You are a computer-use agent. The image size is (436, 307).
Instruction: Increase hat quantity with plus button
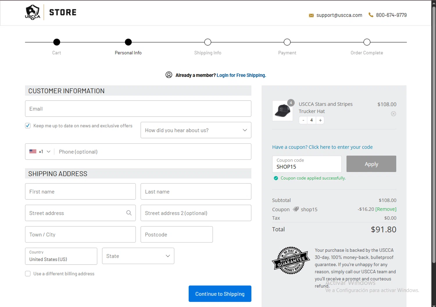point(320,120)
